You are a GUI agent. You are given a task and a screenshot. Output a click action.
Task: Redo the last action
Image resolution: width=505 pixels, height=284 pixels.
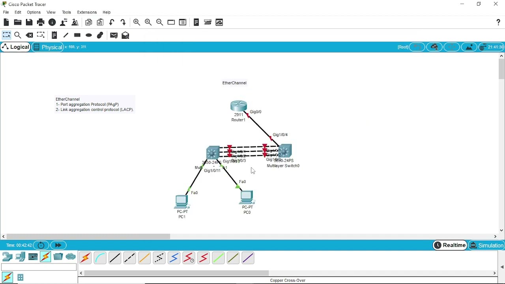point(123,22)
